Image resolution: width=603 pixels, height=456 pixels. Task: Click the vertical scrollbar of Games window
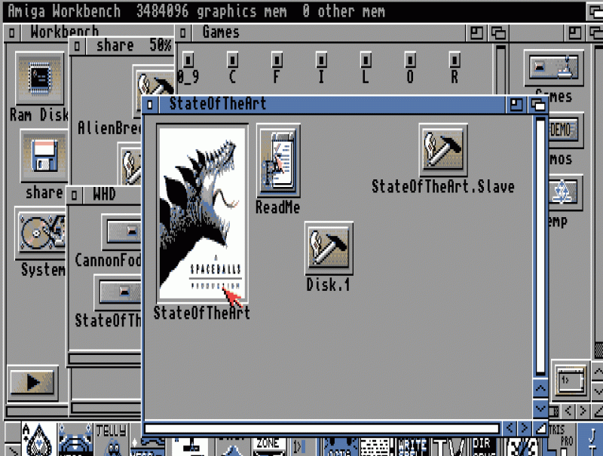point(500,69)
